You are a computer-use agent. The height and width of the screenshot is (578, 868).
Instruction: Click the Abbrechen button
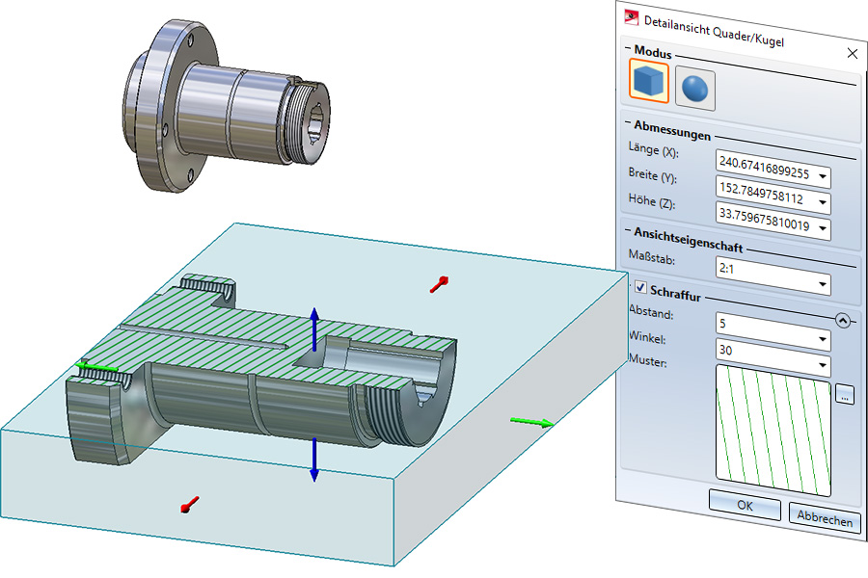pos(824,518)
